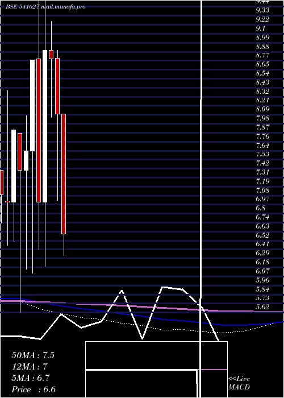Click the 7.08 price axis label
Viewport: 284px width, 398px height.
[262, 190]
